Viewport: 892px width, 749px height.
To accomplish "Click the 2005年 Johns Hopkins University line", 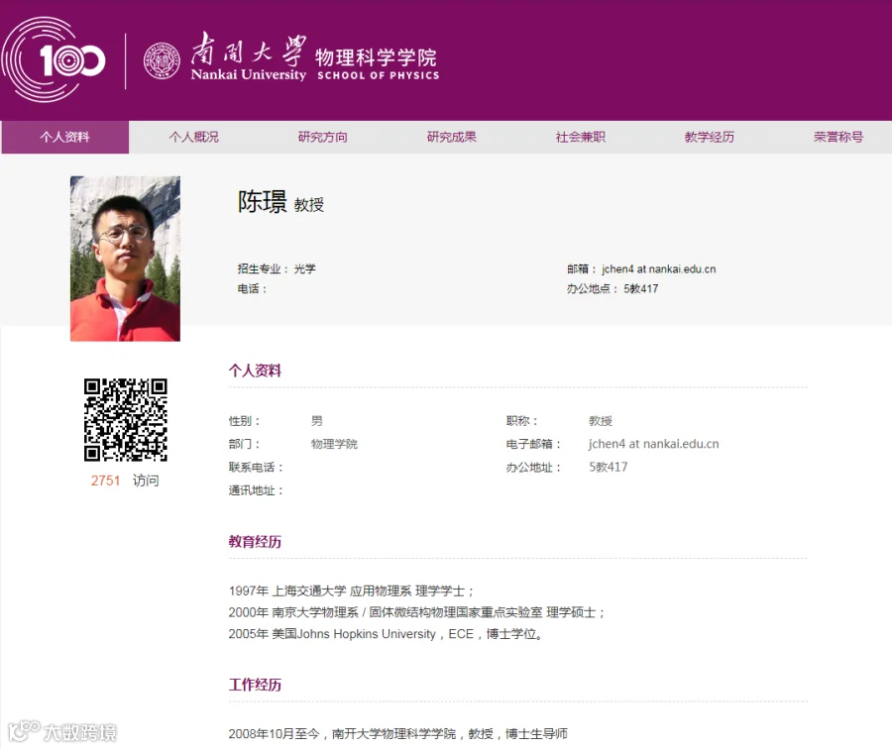I will (386, 634).
